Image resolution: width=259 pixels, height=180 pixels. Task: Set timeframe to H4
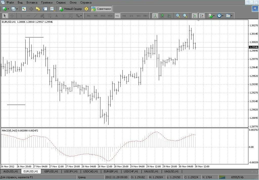click(x=124, y=16)
